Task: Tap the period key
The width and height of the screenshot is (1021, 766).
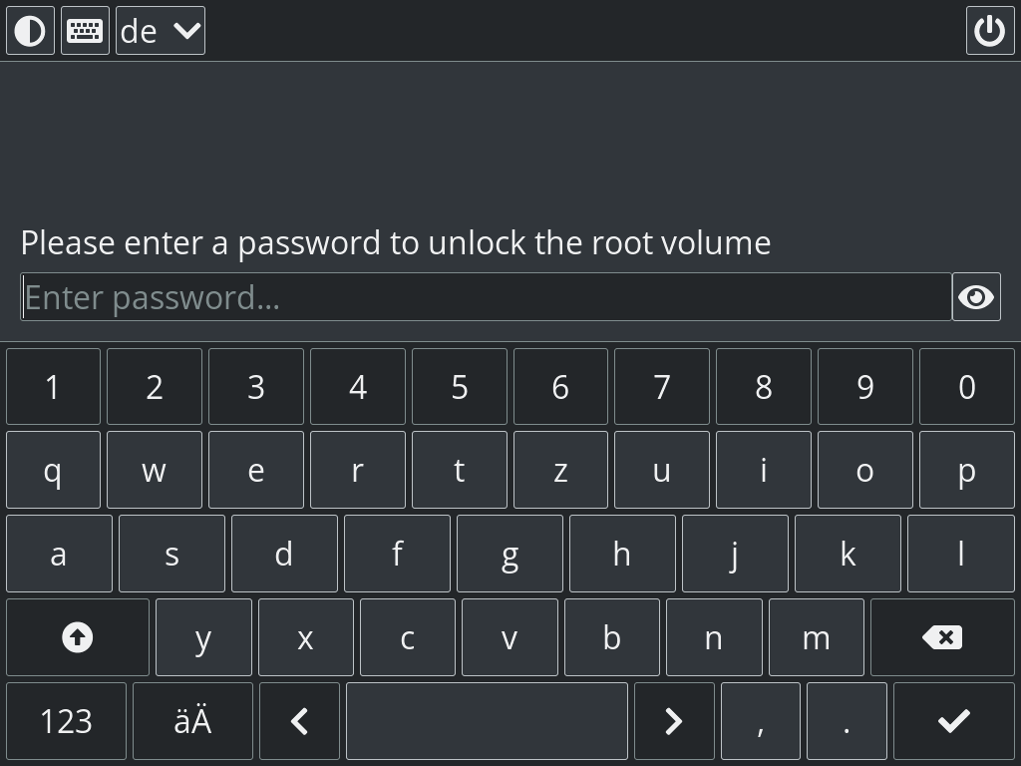Action: (847, 720)
